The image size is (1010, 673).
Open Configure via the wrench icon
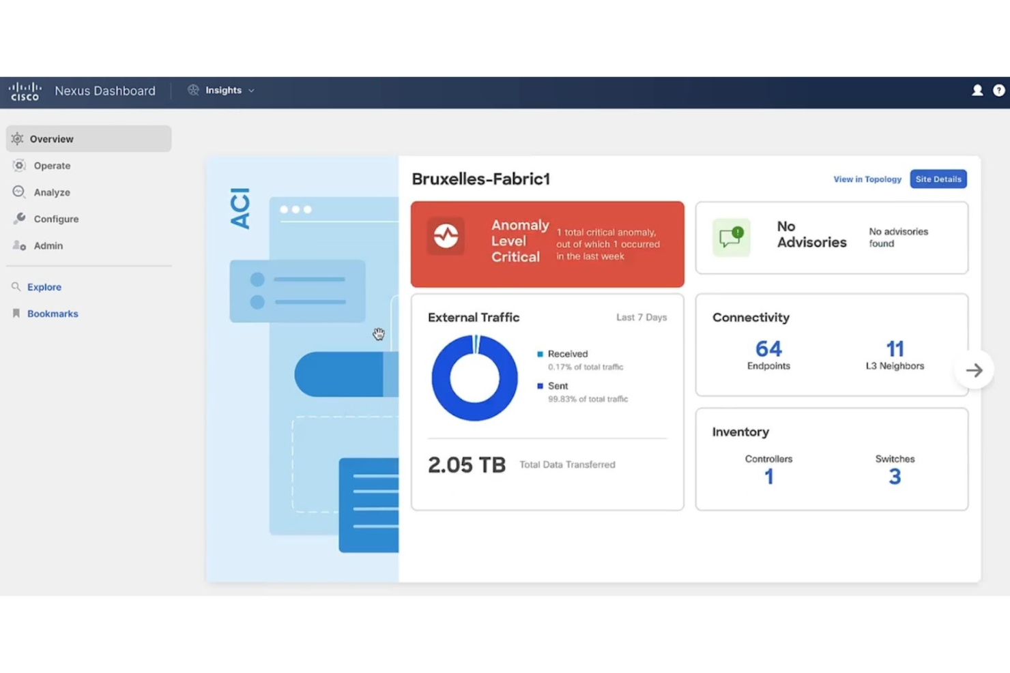(x=18, y=219)
